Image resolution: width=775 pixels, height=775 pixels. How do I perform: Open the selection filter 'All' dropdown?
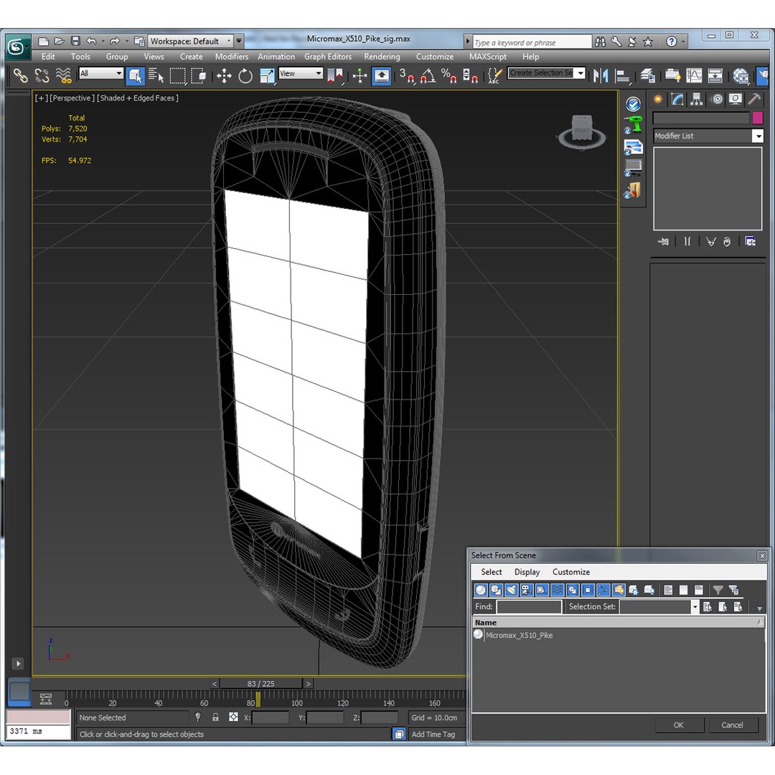pos(101,73)
